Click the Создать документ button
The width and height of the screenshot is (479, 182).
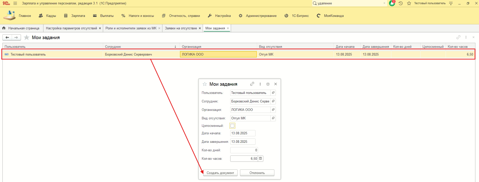[x=220, y=173]
